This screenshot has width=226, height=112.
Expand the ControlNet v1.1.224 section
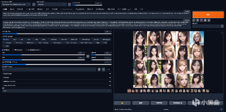57,85
